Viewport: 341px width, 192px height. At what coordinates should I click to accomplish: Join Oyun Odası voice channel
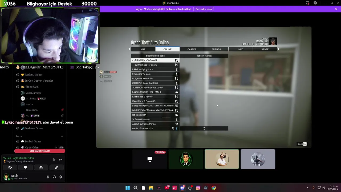[32, 147]
